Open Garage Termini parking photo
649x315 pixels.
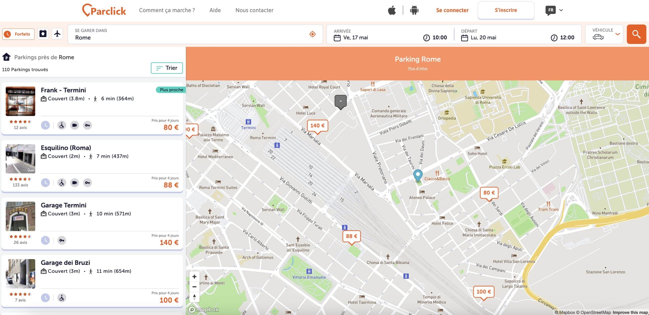[21, 216]
